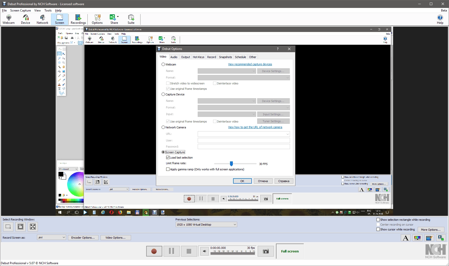Switch to the Snapshots tab

pos(225,57)
